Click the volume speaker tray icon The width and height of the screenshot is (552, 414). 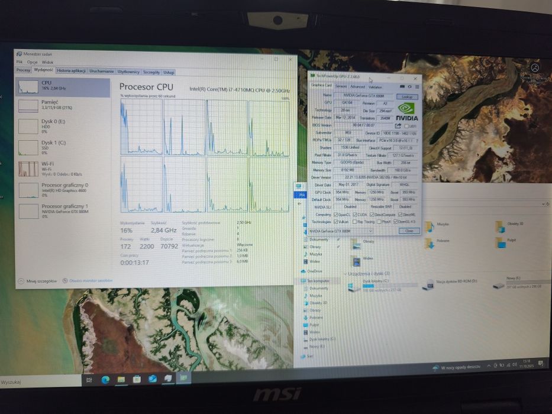point(515,365)
